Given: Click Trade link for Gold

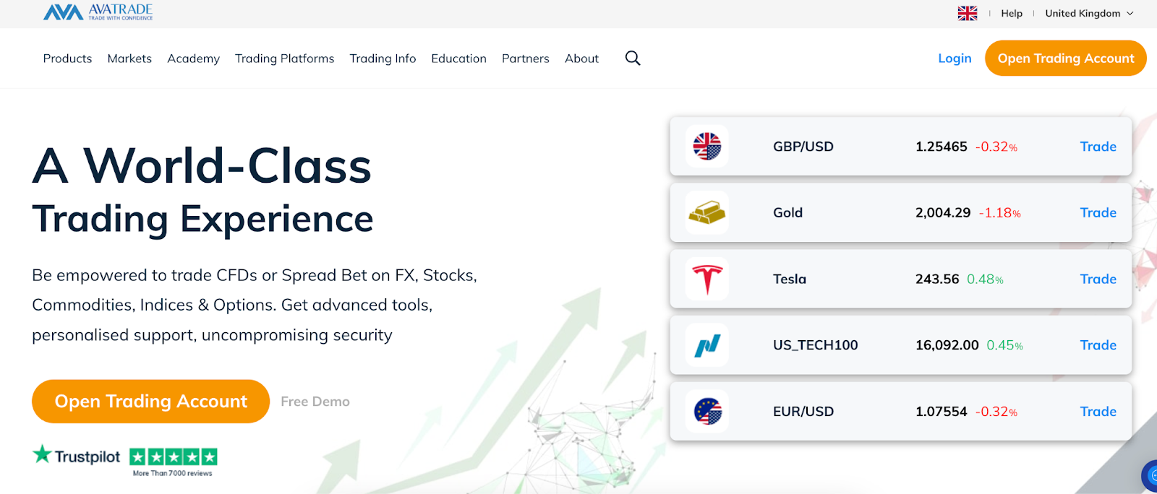Looking at the screenshot, I should 1098,213.
